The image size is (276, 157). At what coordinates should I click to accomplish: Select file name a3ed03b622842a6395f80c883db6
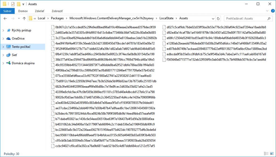point(104,103)
